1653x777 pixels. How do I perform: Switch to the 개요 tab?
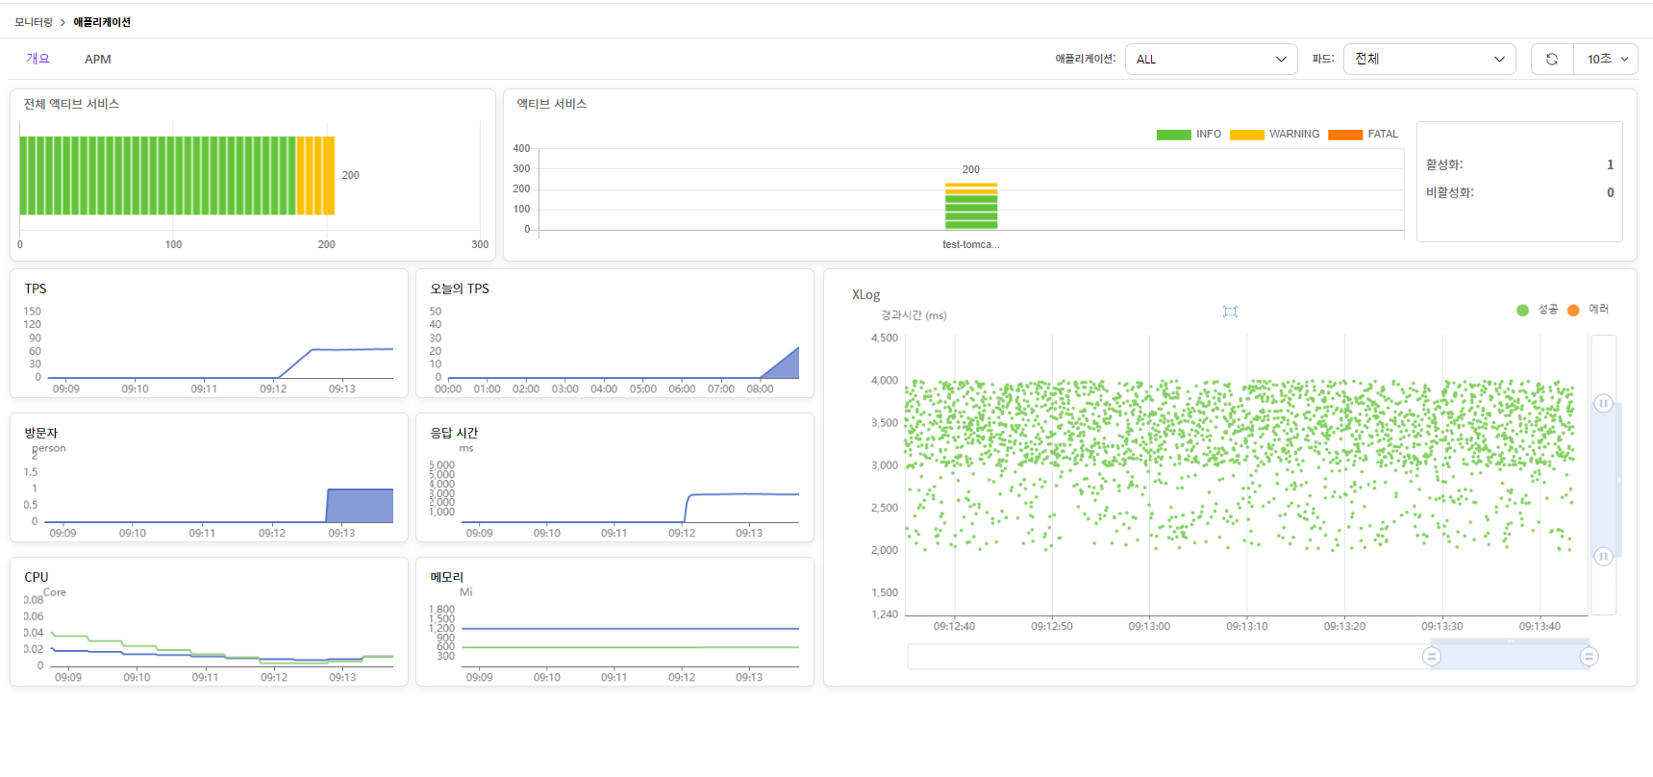tap(38, 59)
